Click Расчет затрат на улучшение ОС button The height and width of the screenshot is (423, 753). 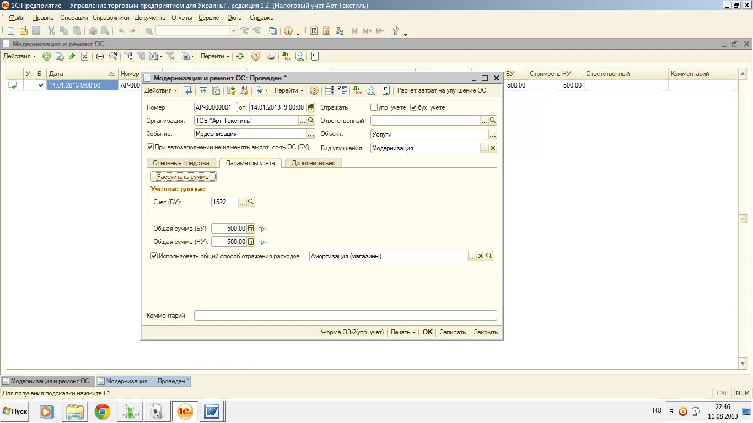pyautogui.click(x=442, y=90)
